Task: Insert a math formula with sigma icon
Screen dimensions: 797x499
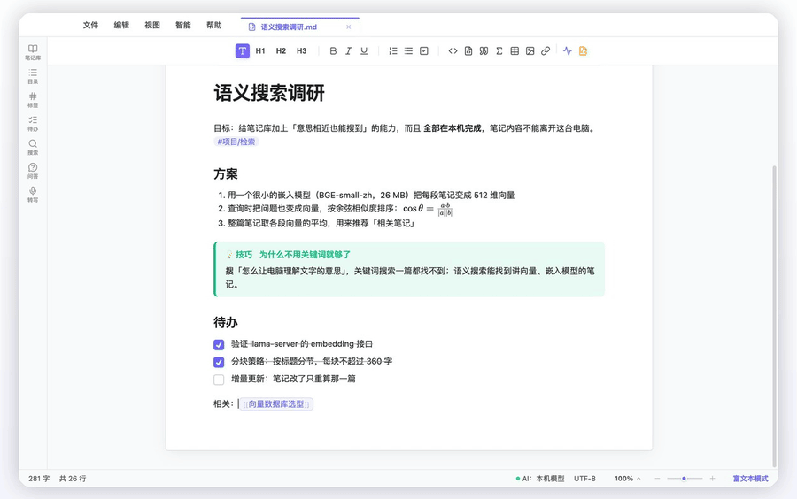Action: (x=499, y=50)
